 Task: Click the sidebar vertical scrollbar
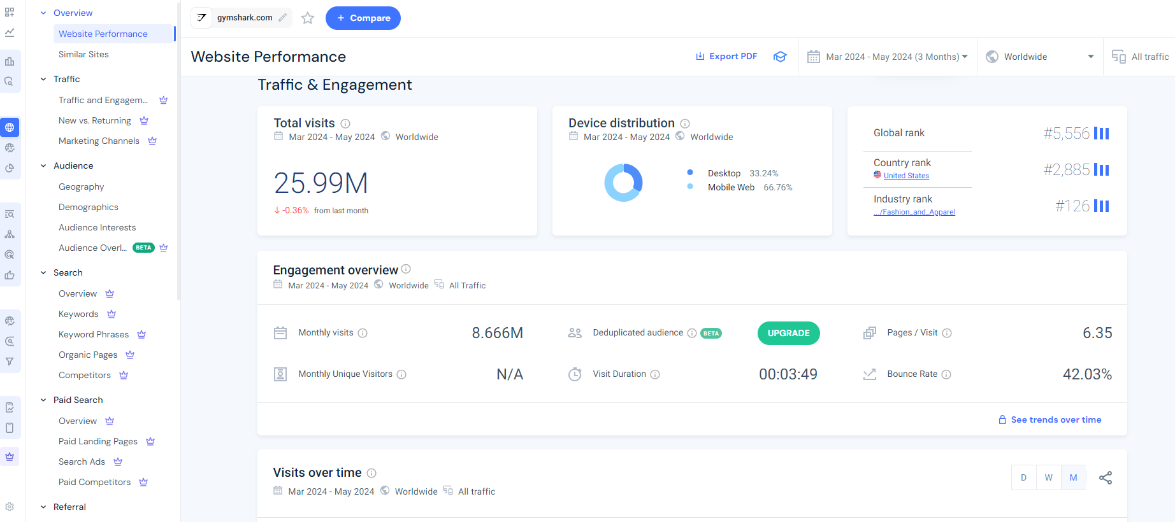pyautogui.click(x=178, y=151)
